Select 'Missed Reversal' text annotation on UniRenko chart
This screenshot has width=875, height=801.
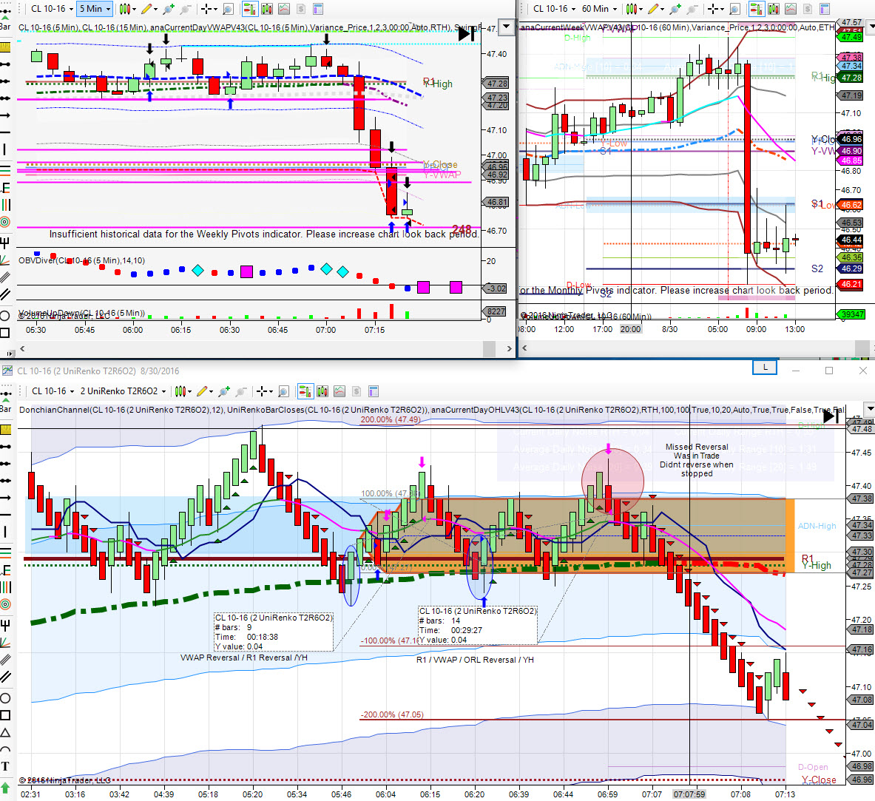click(x=697, y=461)
